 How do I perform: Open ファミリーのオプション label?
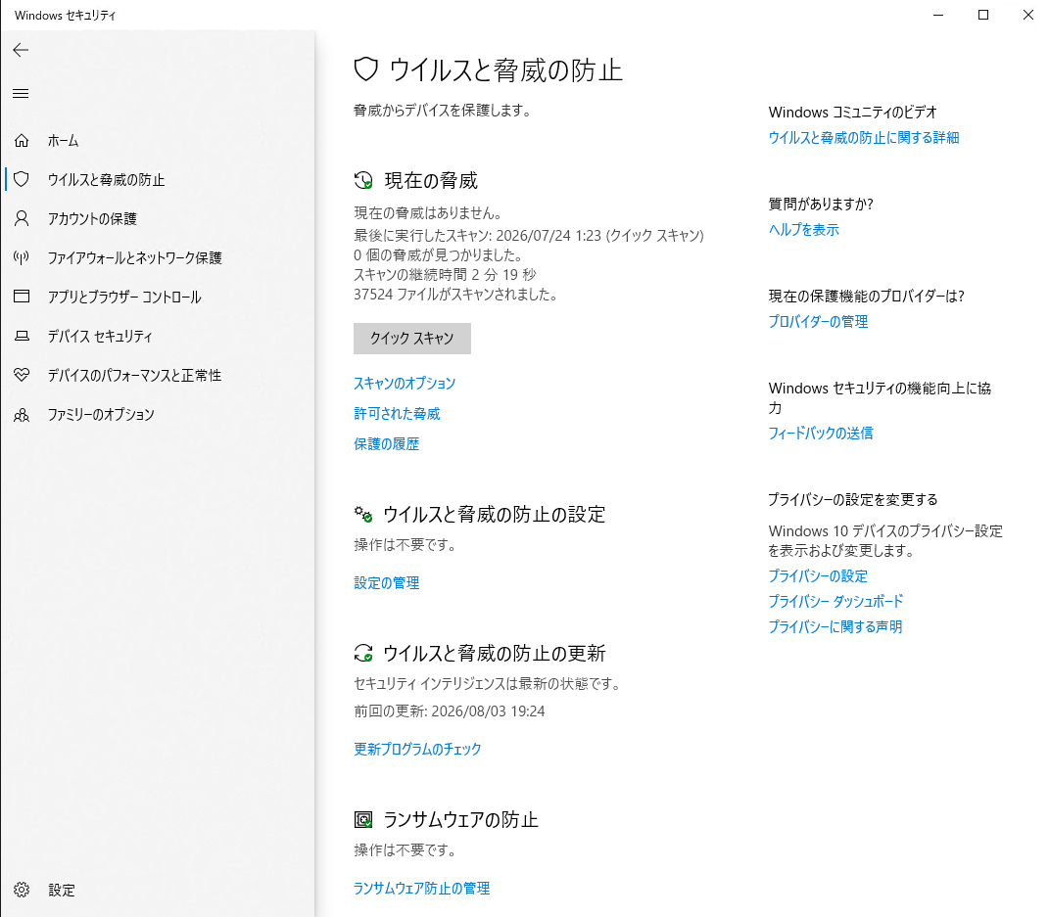coord(101,414)
